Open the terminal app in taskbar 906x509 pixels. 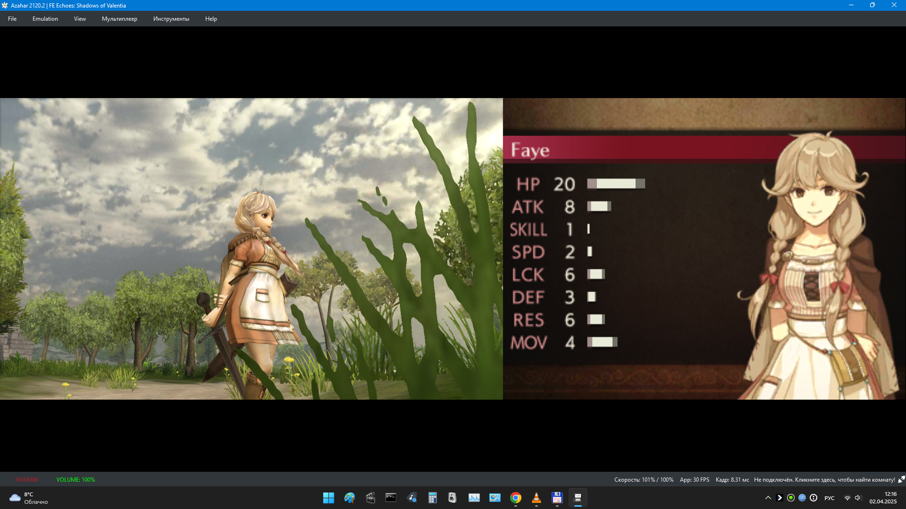point(391,498)
